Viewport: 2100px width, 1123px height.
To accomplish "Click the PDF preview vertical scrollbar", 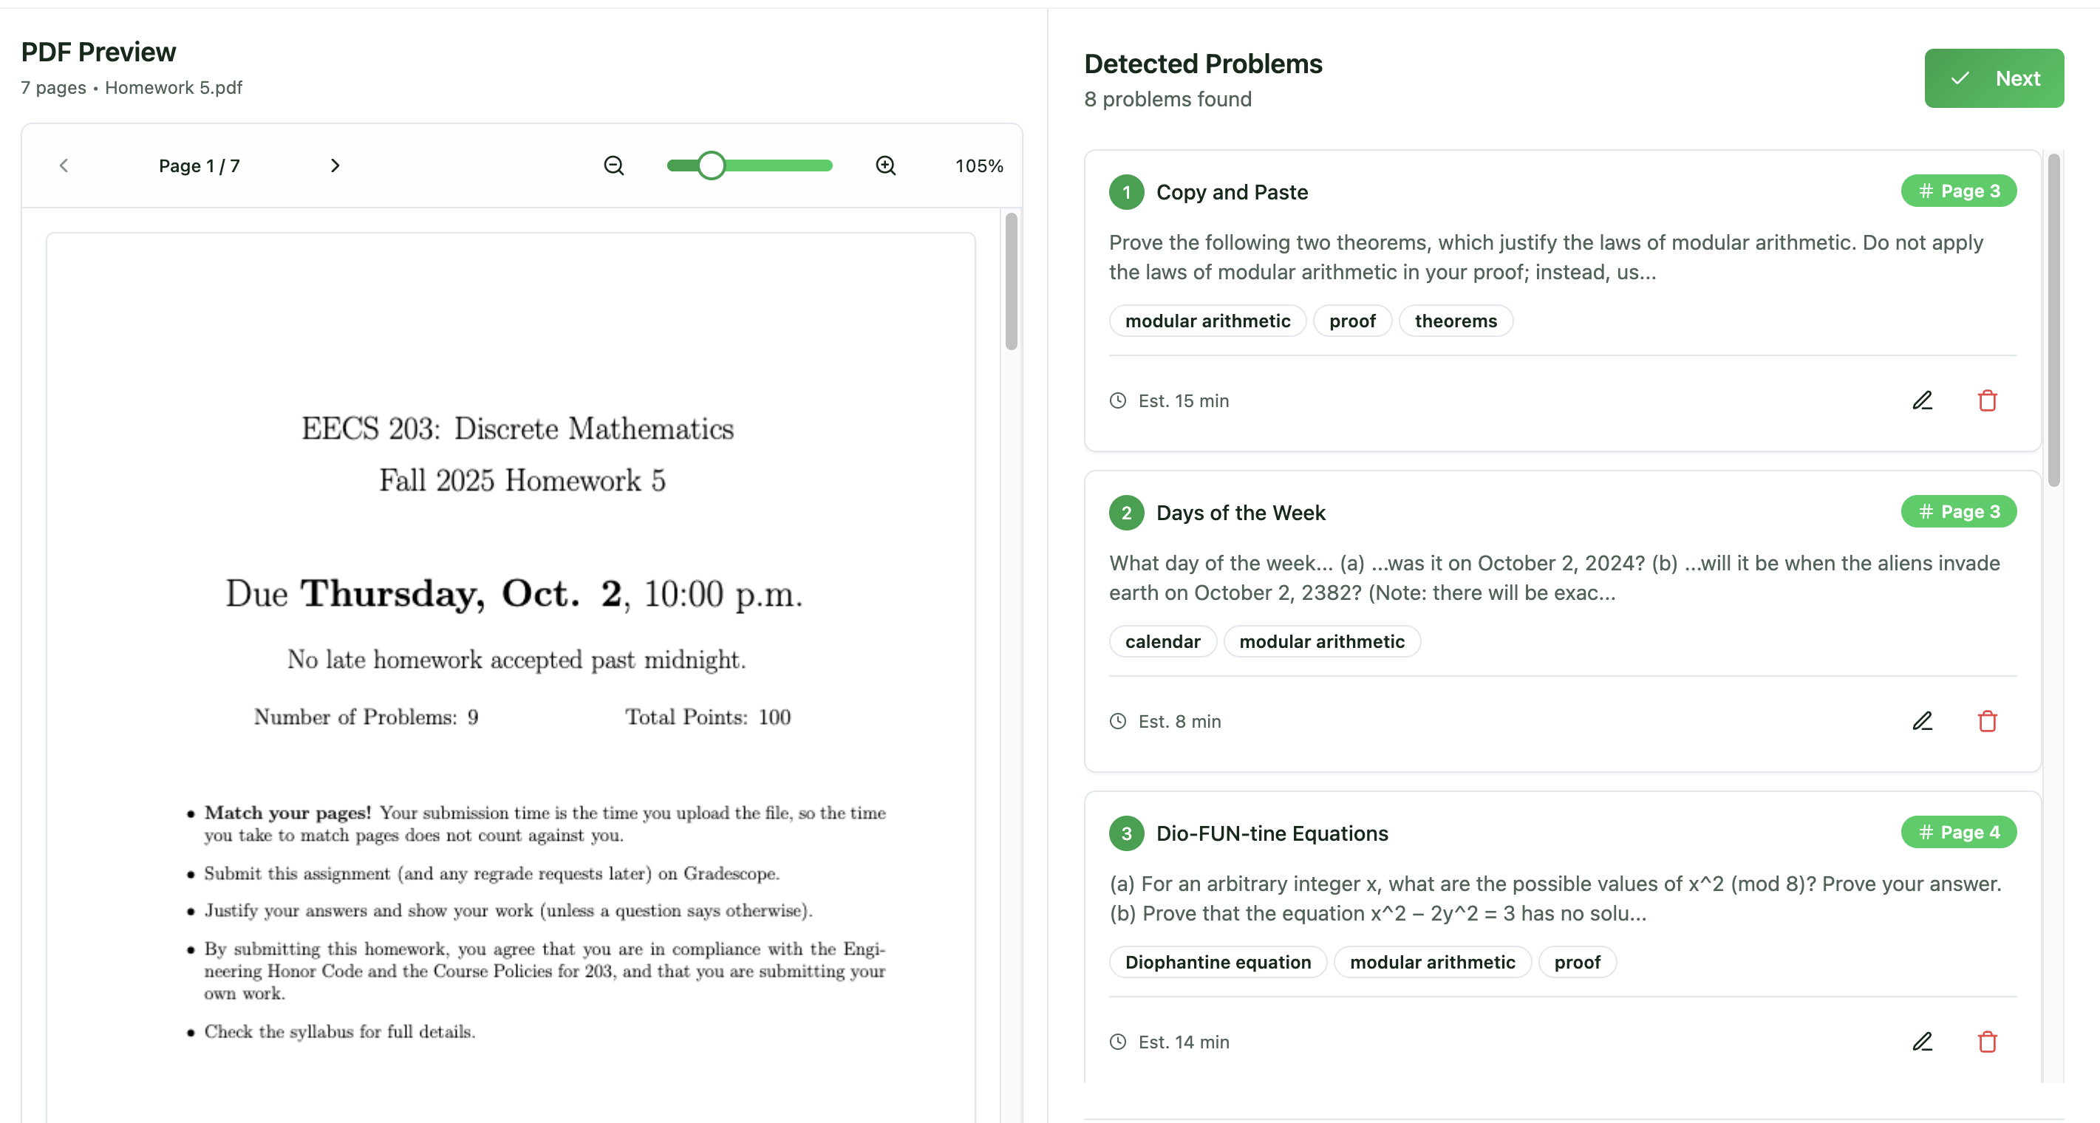I will [x=1011, y=281].
